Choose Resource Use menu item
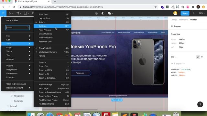 pos(52,42)
